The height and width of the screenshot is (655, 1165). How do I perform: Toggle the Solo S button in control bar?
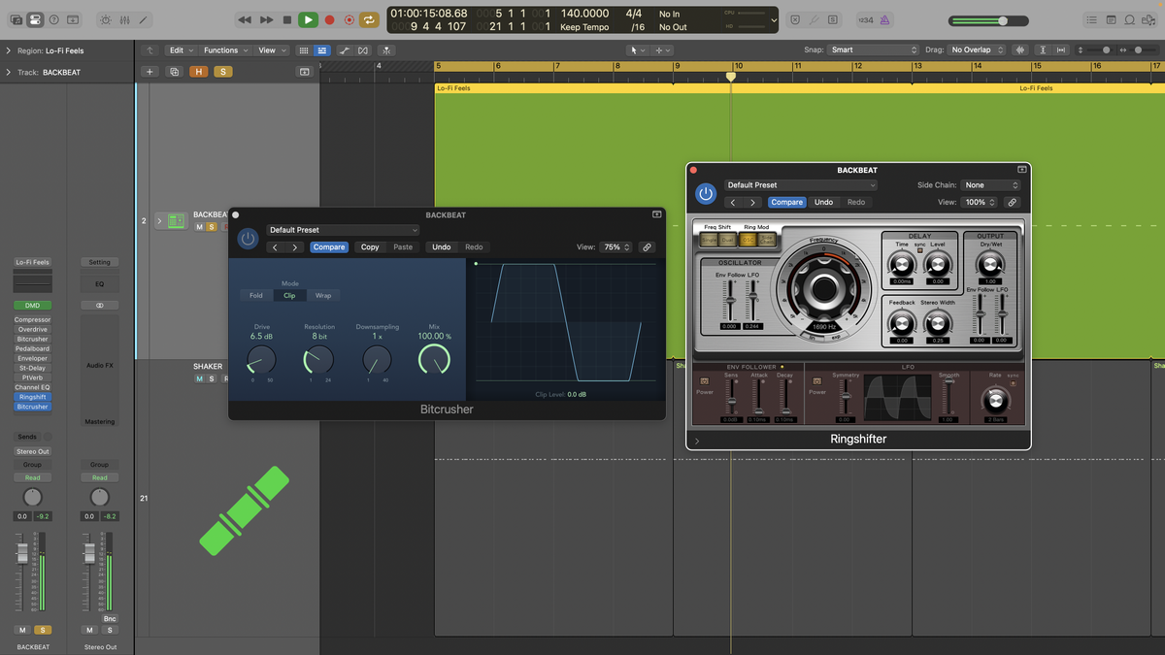[x=833, y=19]
